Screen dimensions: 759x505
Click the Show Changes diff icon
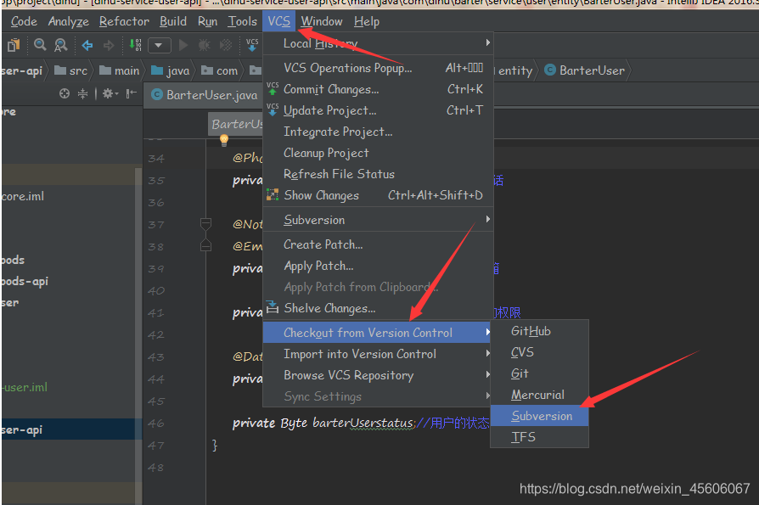point(273,195)
